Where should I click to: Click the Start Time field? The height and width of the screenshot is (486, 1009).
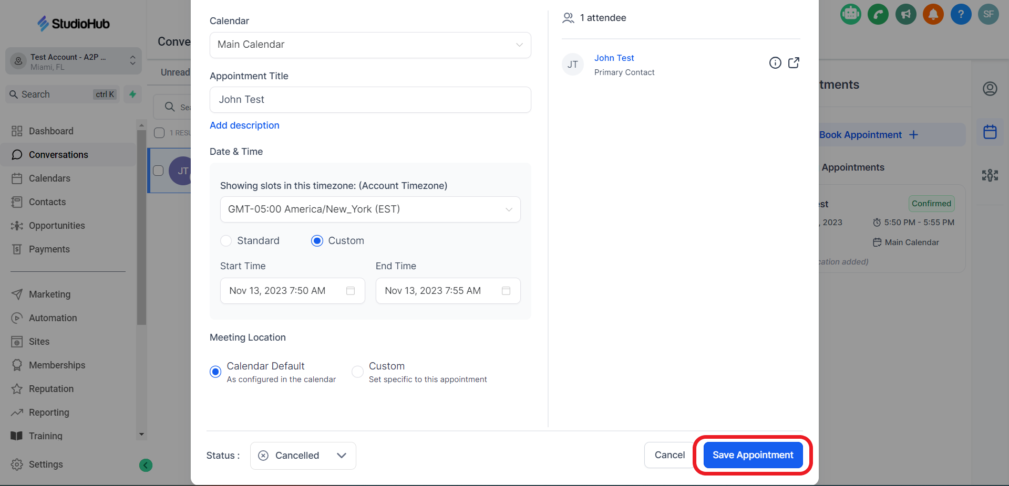click(x=293, y=291)
